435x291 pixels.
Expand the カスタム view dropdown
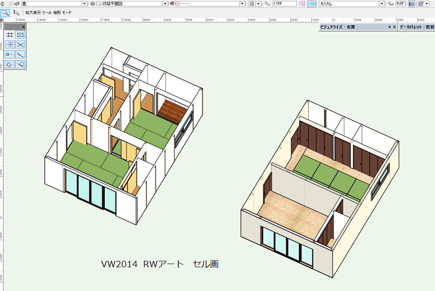pyautogui.click(x=382, y=4)
